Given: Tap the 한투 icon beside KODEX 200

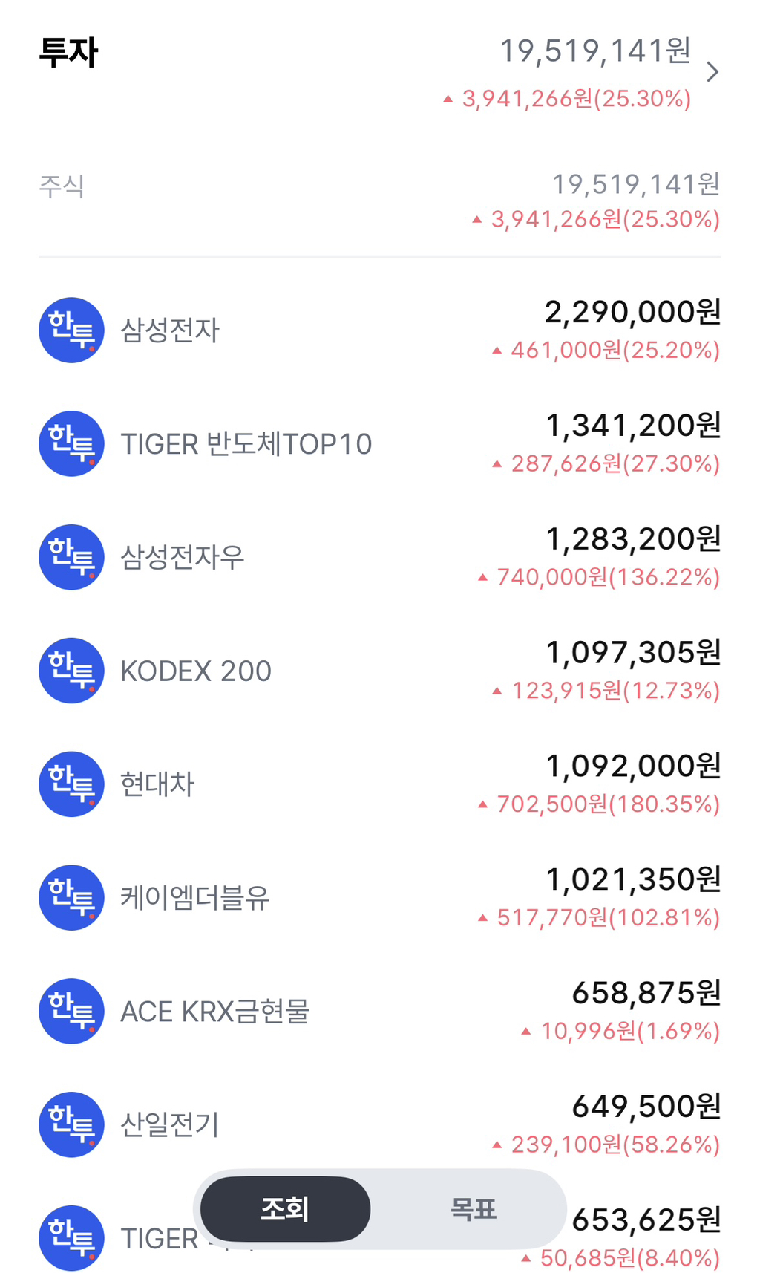Looking at the screenshot, I should tap(71, 671).
